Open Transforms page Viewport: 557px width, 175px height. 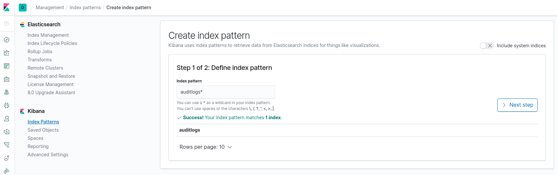[40, 60]
